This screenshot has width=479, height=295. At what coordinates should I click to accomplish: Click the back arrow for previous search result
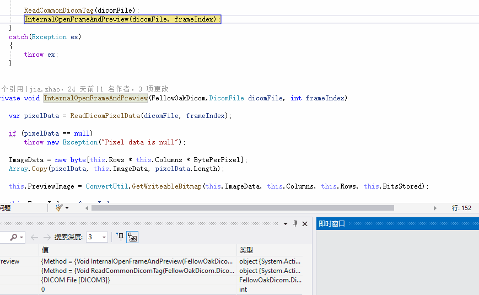point(35,237)
